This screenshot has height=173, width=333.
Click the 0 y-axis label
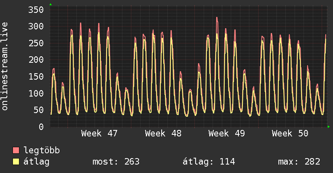point(41,127)
